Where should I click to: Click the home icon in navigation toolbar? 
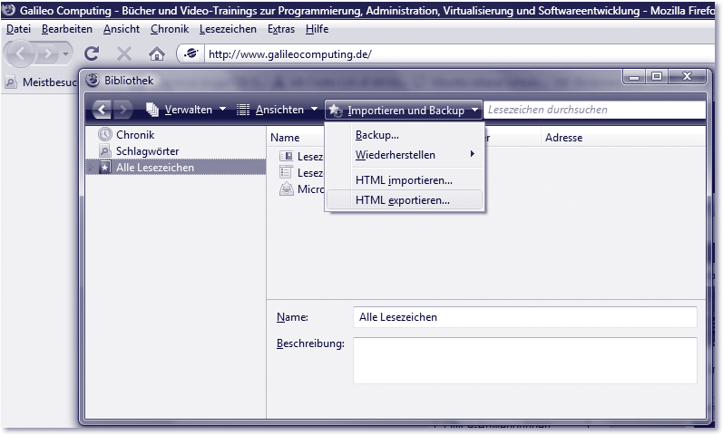tap(156, 54)
